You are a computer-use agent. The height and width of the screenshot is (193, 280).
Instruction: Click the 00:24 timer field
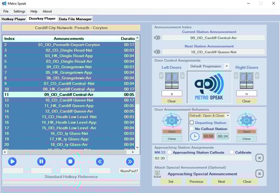click(223, 136)
